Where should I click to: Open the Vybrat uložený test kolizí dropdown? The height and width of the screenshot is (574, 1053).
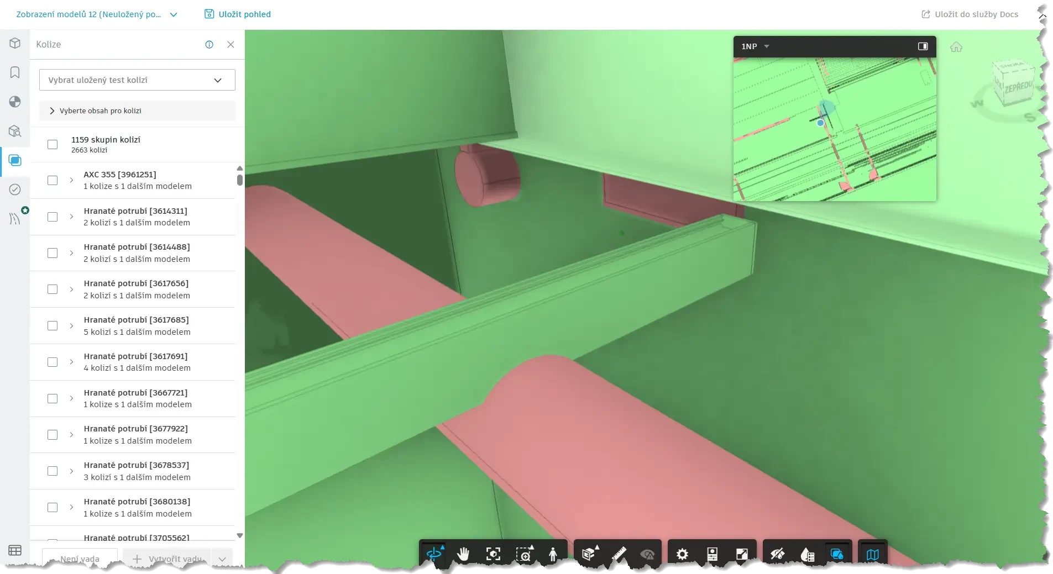click(x=137, y=80)
